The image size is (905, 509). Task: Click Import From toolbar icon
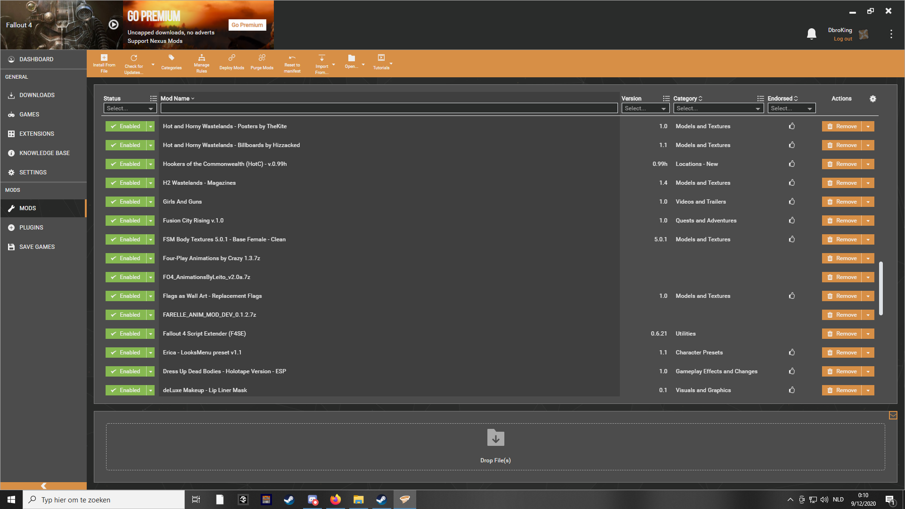click(x=322, y=58)
